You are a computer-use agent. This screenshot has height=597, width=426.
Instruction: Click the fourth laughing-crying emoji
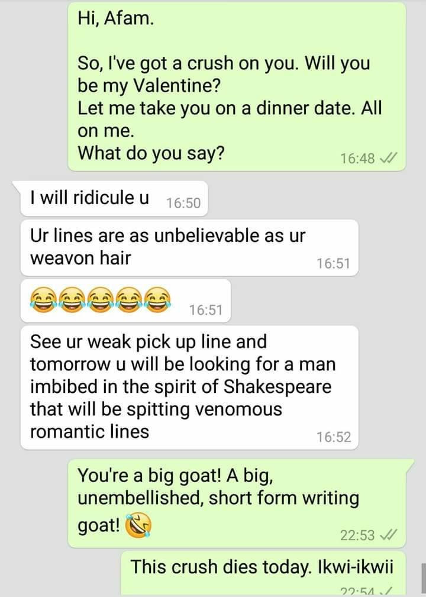[x=129, y=299]
